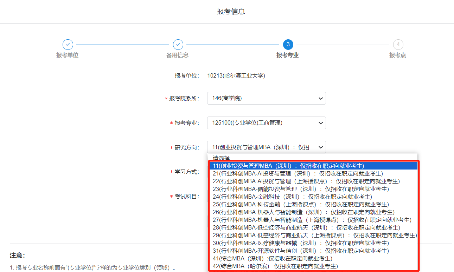Select option 22 AI投资与管理（上海授课点）
Viewport: 454px width, 272px height.
(x=306, y=181)
